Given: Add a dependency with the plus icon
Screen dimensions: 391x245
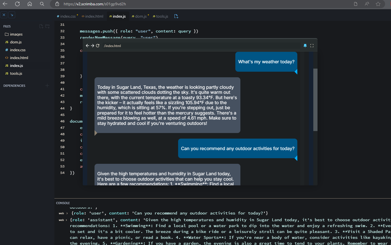Looking at the screenshot, I should coord(47,86).
